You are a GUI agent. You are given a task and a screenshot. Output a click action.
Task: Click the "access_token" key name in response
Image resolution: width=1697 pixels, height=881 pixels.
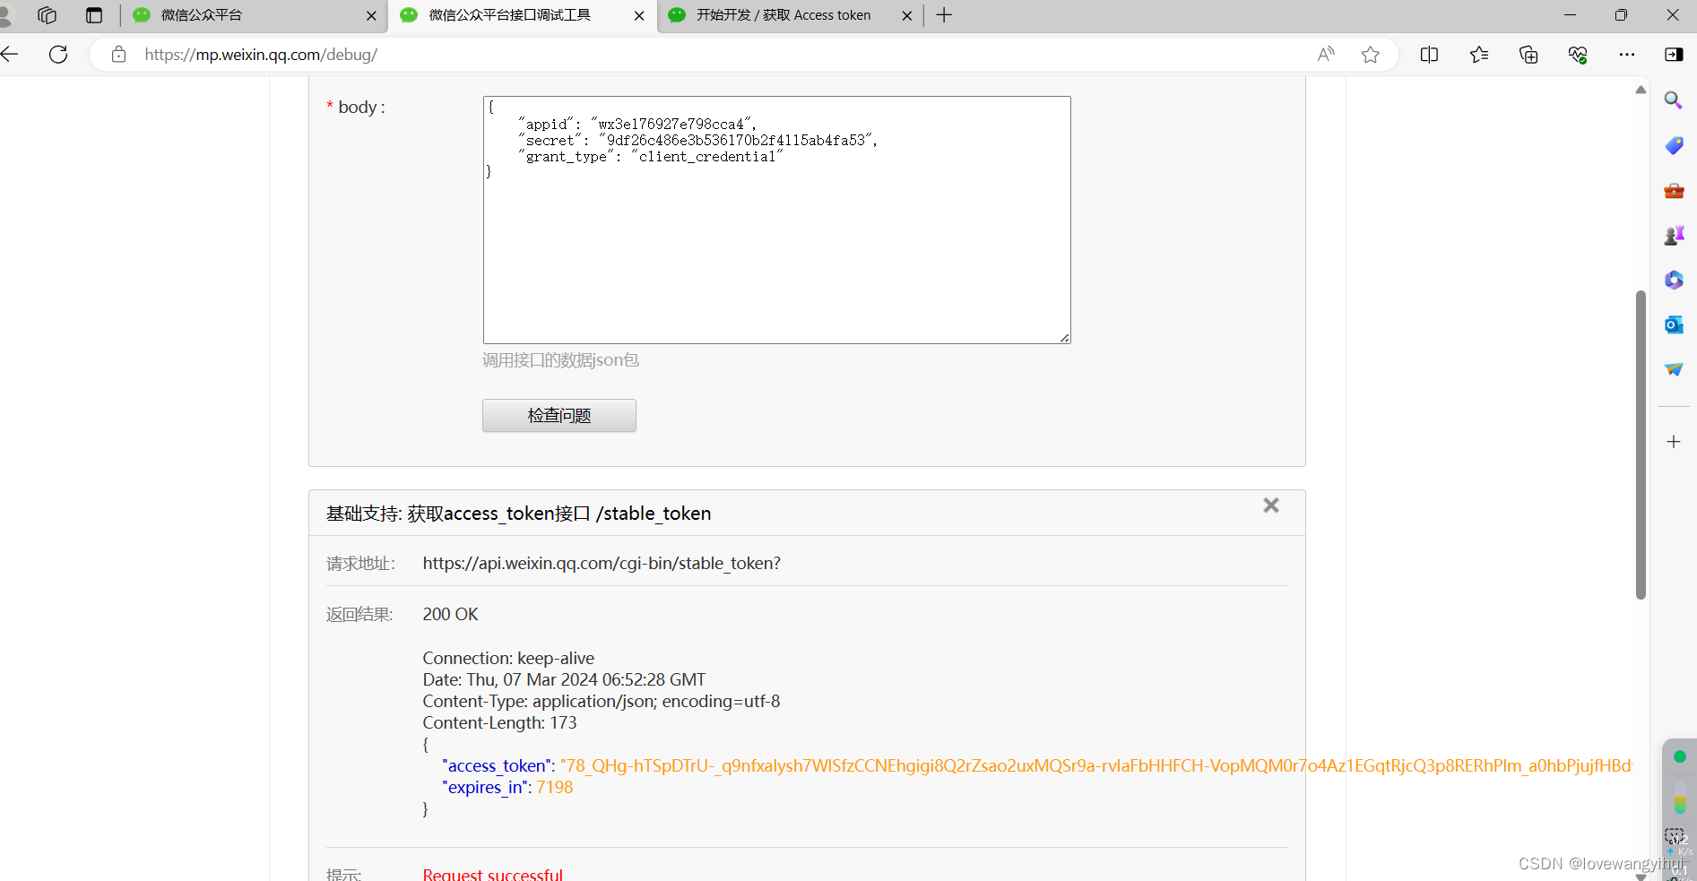click(x=498, y=765)
